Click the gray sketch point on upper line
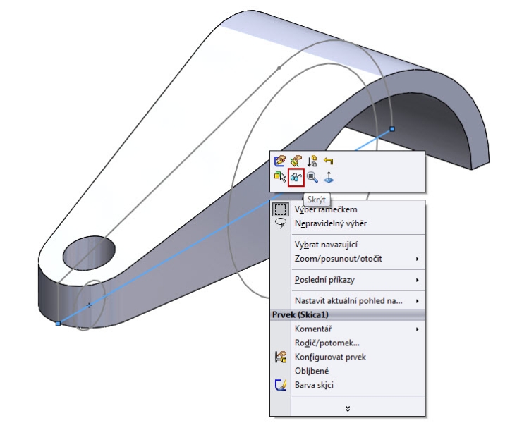This screenshot has height=435, width=529. (x=279, y=68)
